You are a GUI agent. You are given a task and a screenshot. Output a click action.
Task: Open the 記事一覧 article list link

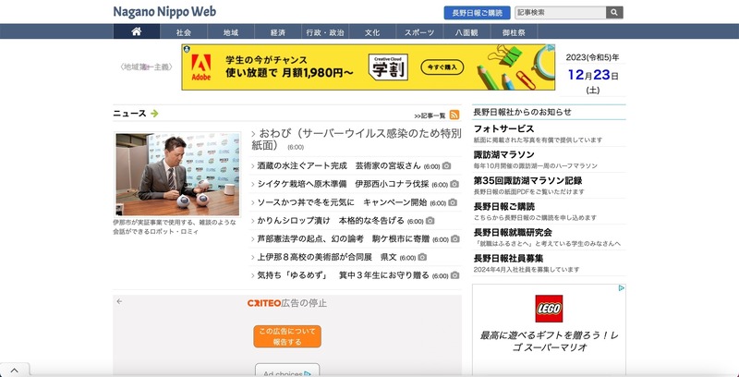tap(430, 116)
